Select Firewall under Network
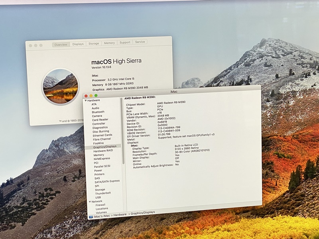This screenshot has width=319, height=239. point(100,205)
